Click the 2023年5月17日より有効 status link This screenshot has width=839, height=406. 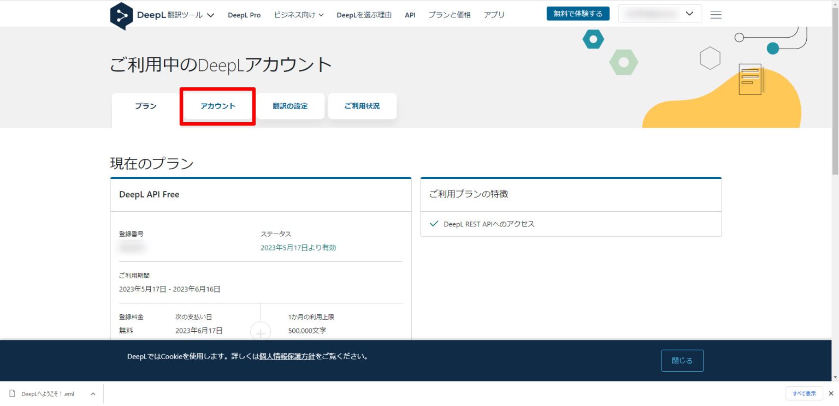(x=297, y=247)
